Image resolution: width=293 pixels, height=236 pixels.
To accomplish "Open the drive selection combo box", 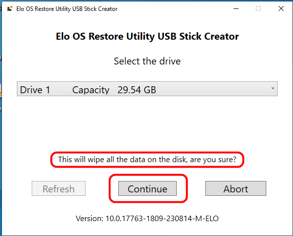I will 147,89.
